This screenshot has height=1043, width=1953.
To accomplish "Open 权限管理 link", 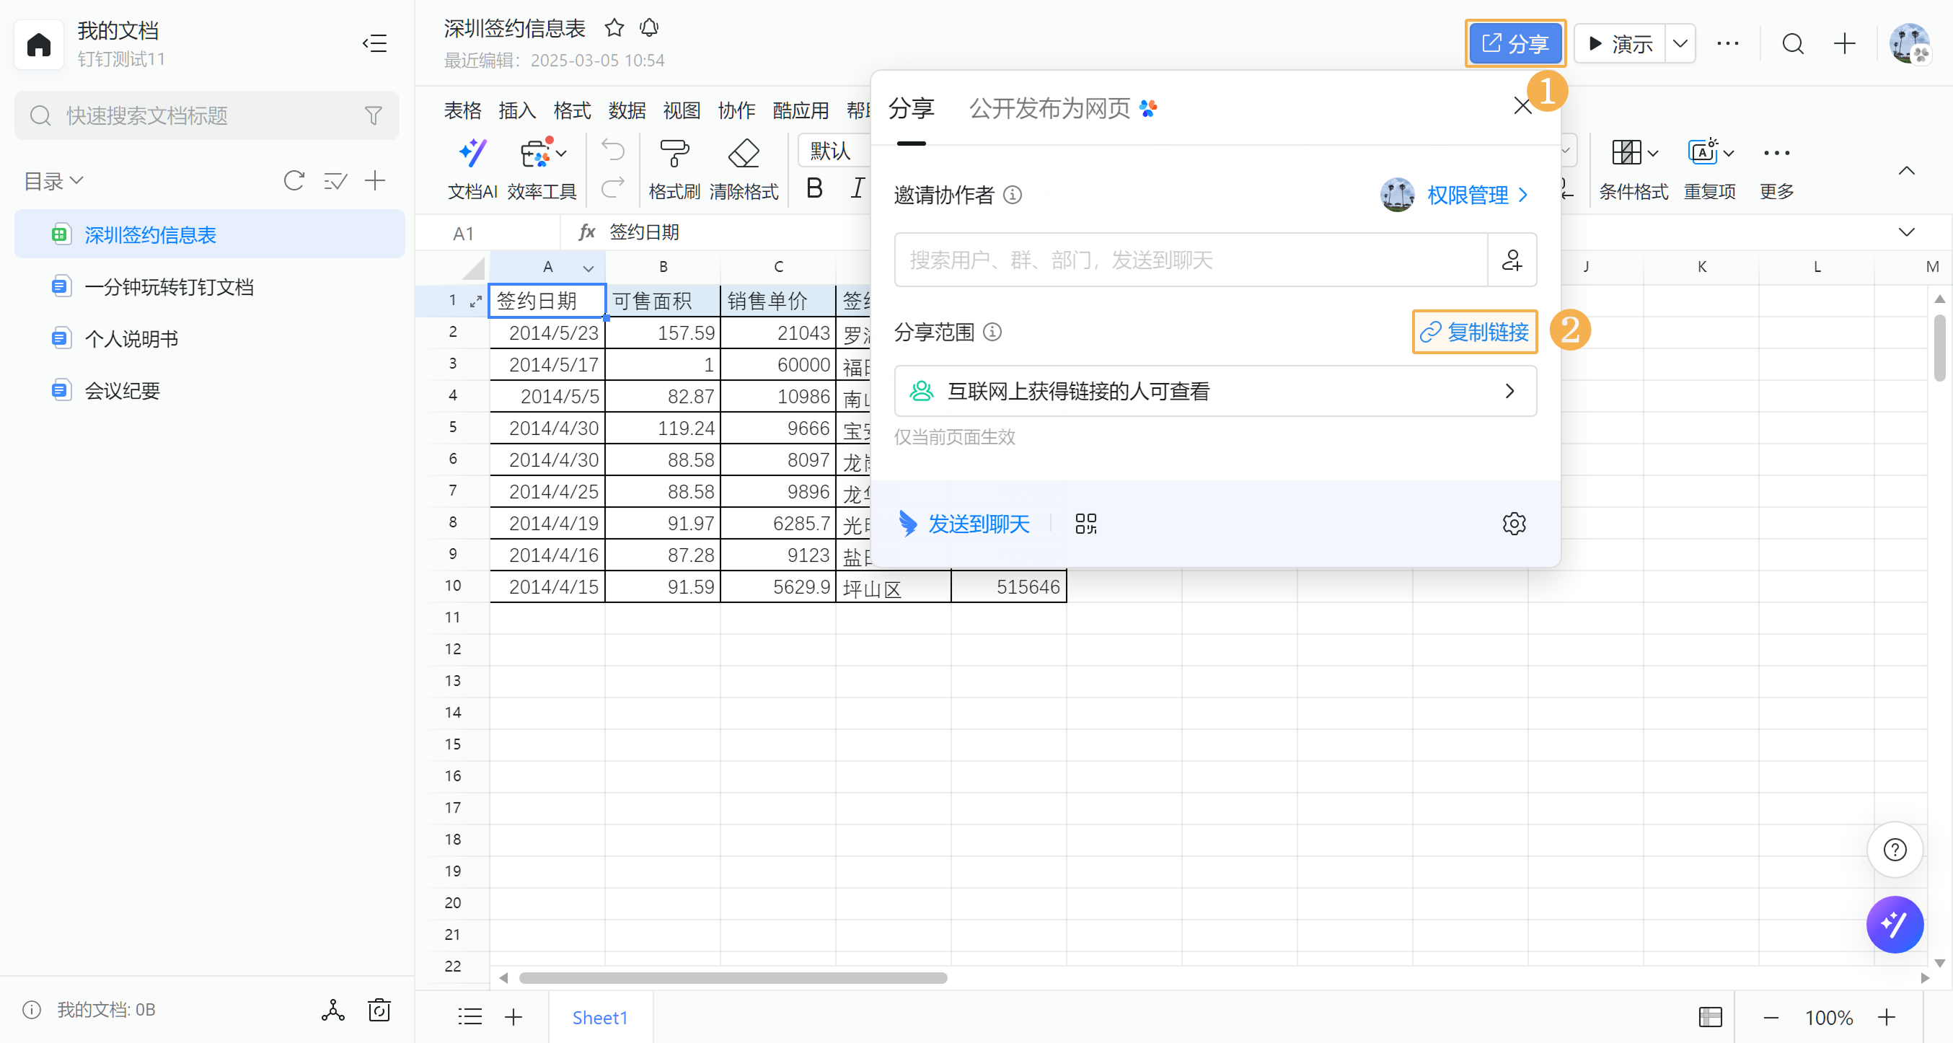I will coord(1468,195).
